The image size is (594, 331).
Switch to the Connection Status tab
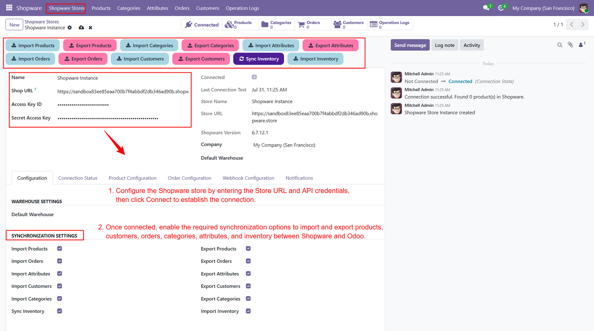click(78, 178)
